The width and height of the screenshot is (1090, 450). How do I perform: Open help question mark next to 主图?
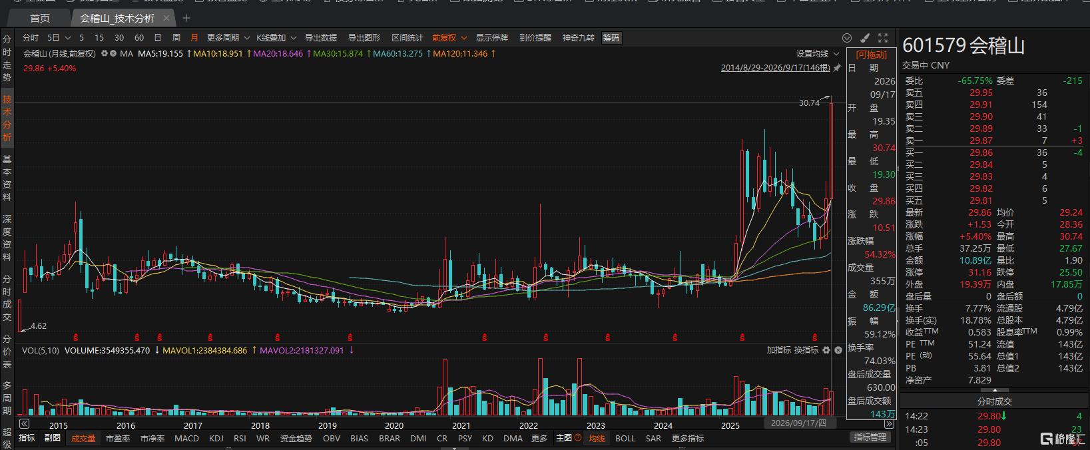578,438
